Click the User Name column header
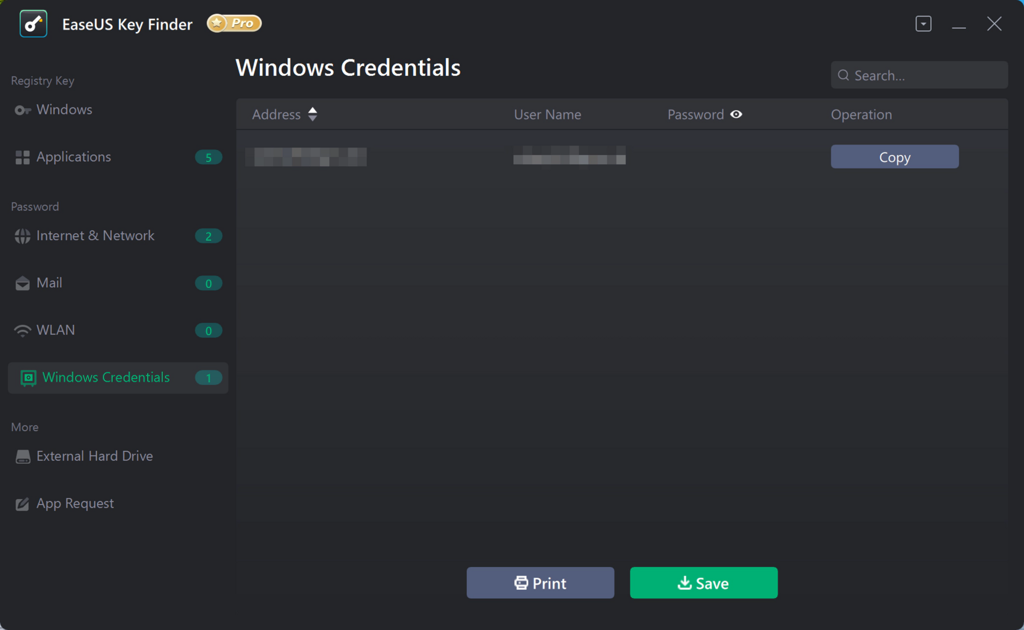This screenshot has width=1024, height=630. coord(547,114)
